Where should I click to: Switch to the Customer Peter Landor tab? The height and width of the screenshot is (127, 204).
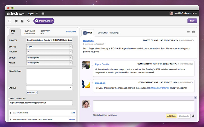30,32
